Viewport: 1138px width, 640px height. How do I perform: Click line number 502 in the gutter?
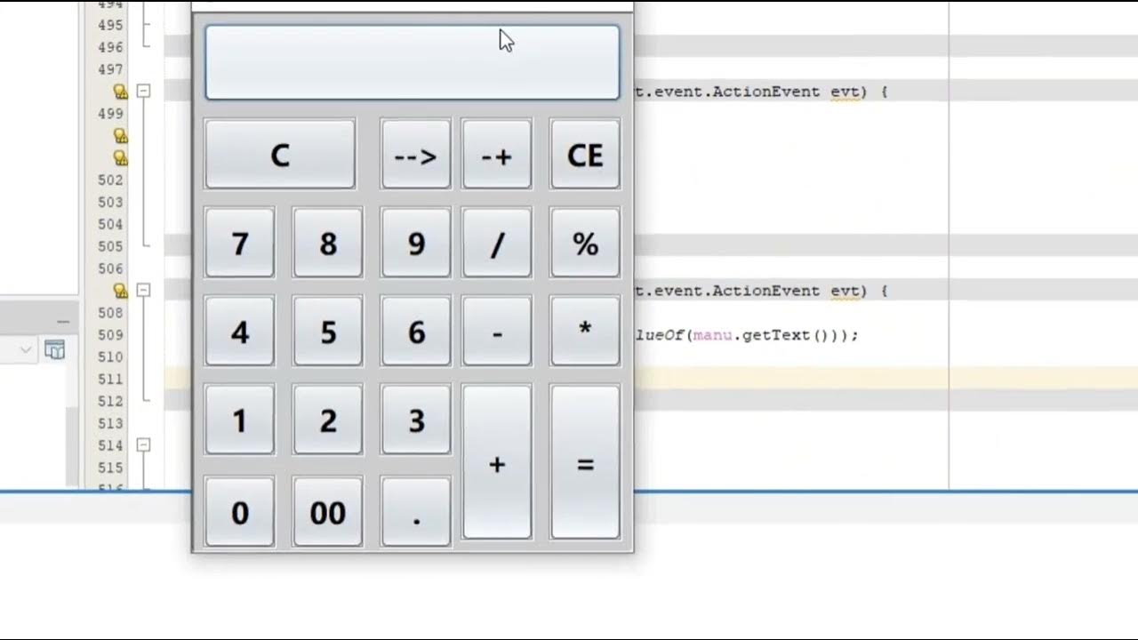pyautogui.click(x=110, y=180)
